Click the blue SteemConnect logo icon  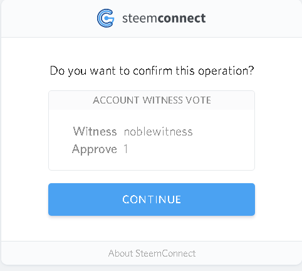[x=106, y=18]
